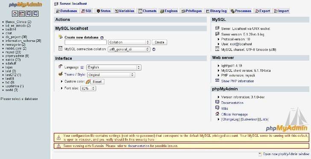Select the Banco_Clinica database
Image resolution: width=311 pixels, height=159 pixels.
18,22
